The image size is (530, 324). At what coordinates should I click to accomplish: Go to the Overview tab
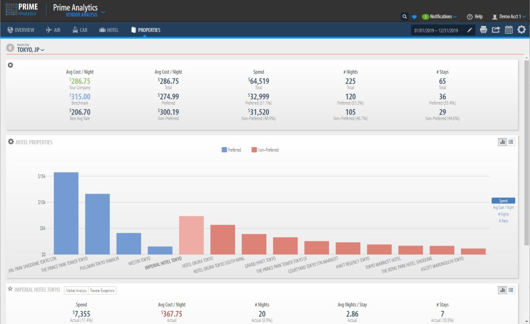pyautogui.click(x=21, y=30)
